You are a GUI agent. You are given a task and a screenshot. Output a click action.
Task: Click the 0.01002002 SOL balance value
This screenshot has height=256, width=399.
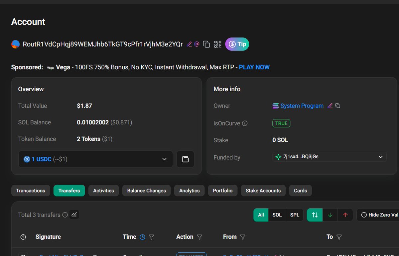(93, 122)
